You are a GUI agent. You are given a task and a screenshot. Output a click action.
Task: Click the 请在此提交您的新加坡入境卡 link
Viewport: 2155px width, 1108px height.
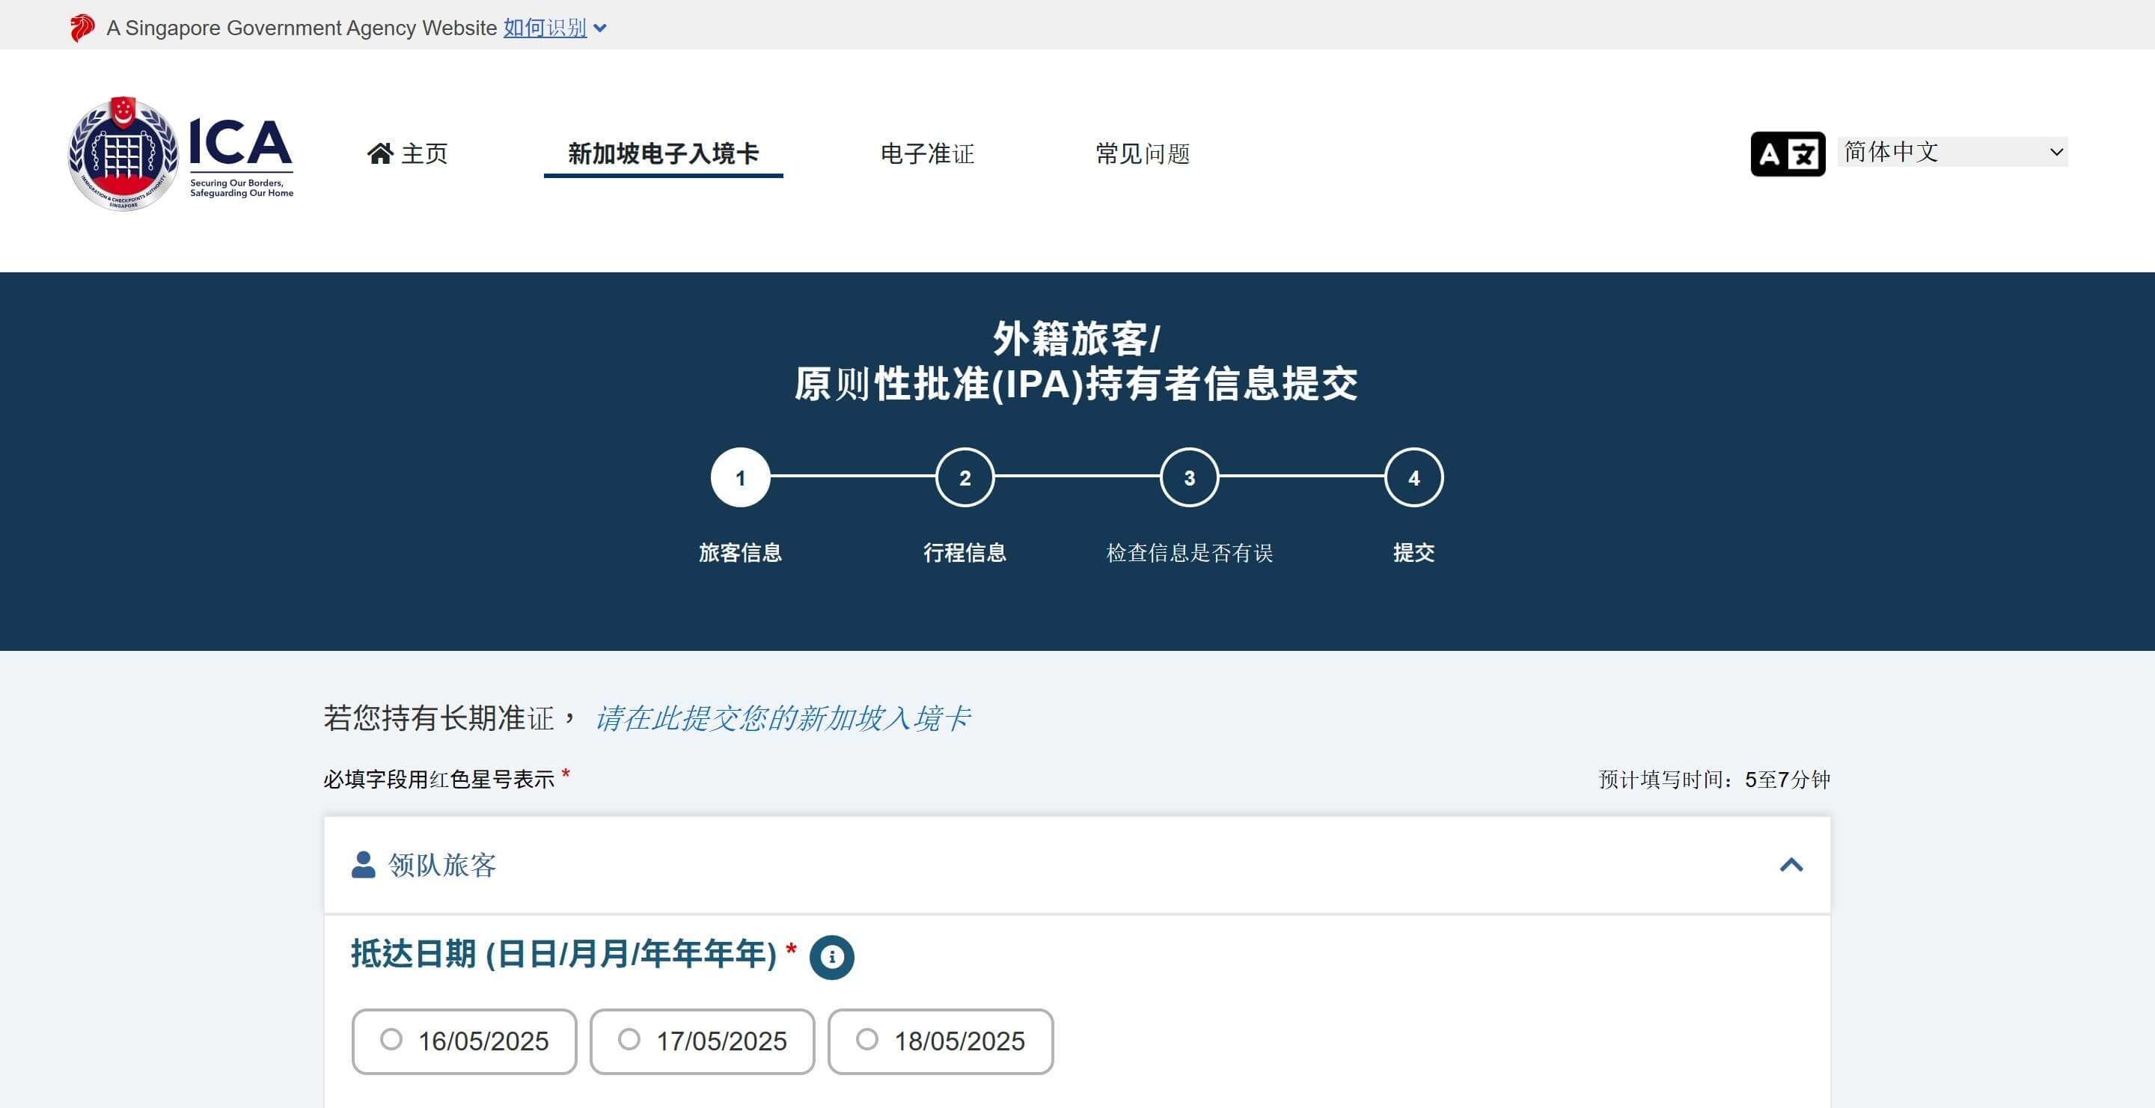tap(781, 718)
